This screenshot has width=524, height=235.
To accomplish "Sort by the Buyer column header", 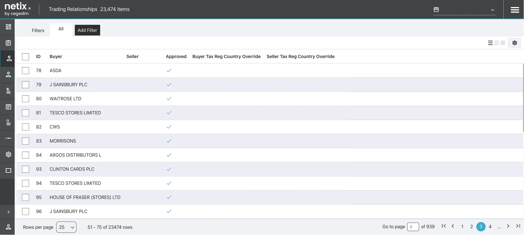I will (x=56, y=56).
